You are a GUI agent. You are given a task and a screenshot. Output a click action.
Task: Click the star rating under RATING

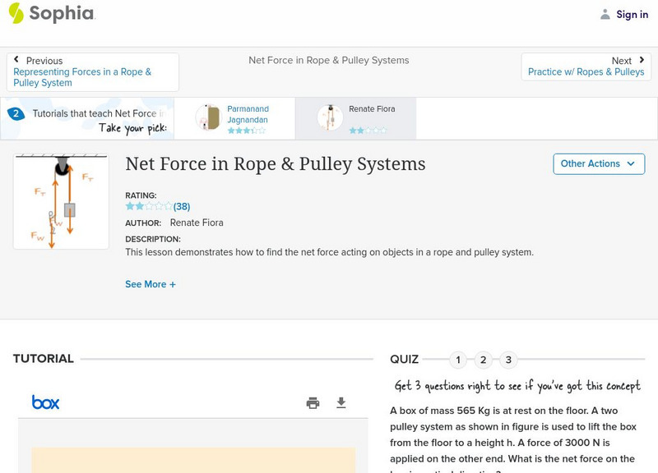(149, 206)
